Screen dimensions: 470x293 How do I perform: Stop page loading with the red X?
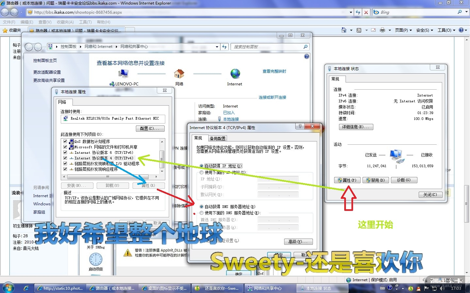[366, 12]
